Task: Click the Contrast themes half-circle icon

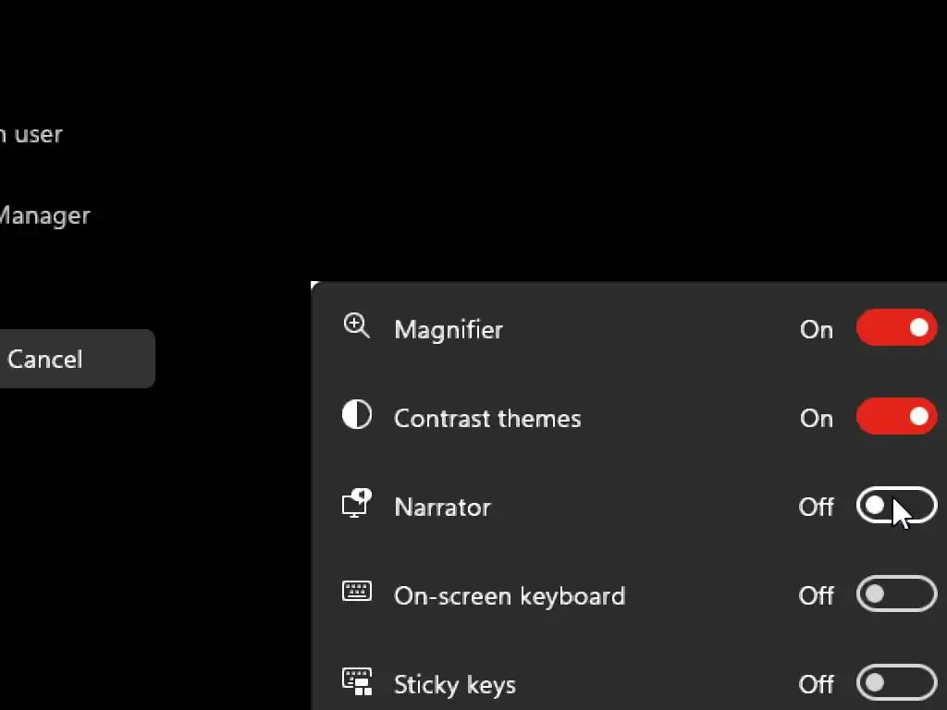Action: point(357,415)
